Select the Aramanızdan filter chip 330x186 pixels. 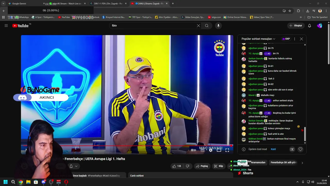(258, 162)
